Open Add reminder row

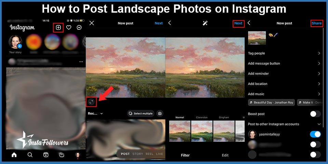(284, 74)
